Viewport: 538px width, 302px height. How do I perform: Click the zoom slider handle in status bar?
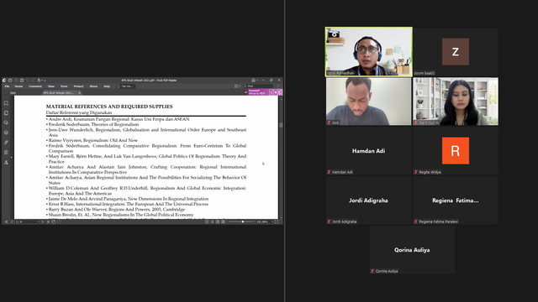click(243, 221)
